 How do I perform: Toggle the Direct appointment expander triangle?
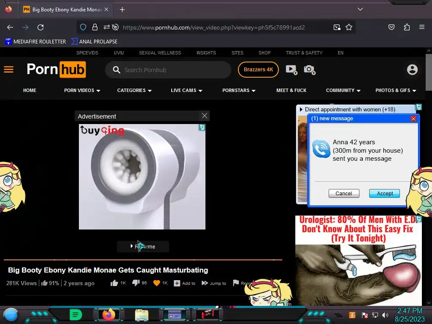click(301, 109)
